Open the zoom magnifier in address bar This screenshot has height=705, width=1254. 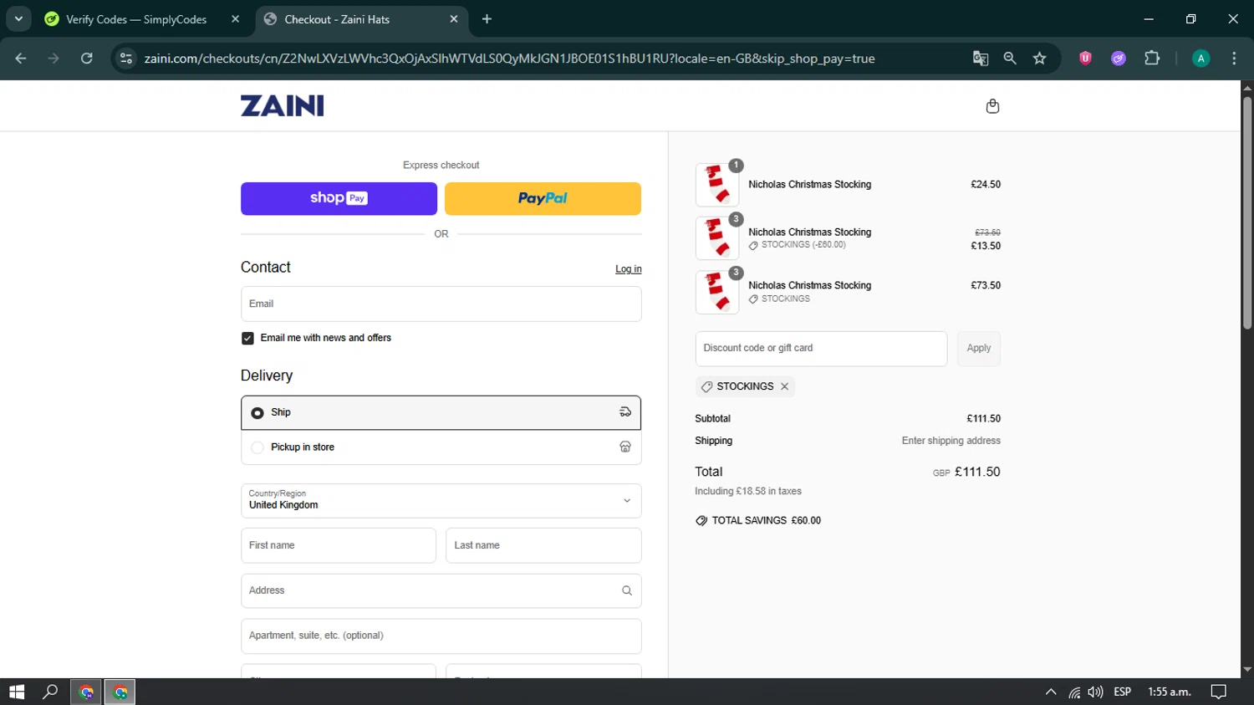point(1010,59)
